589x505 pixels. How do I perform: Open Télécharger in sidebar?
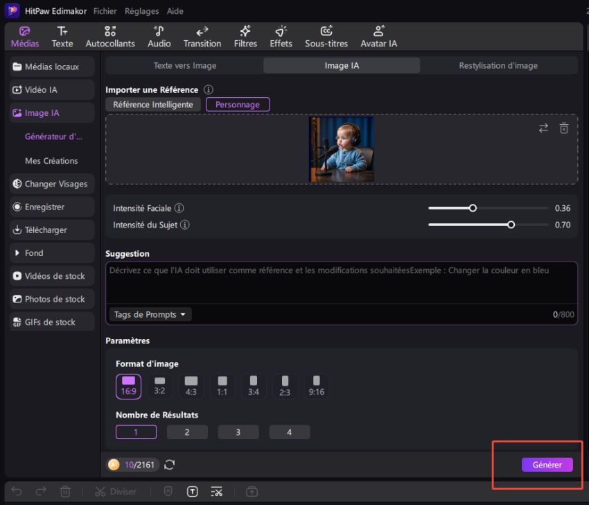(52, 230)
